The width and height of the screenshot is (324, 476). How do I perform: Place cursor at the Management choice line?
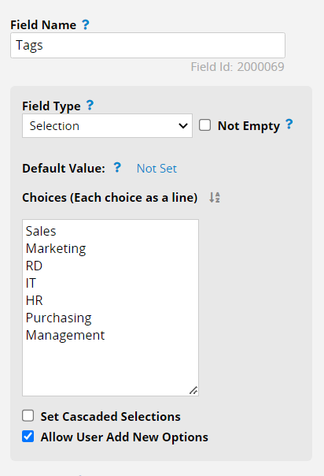click(65, 335)
